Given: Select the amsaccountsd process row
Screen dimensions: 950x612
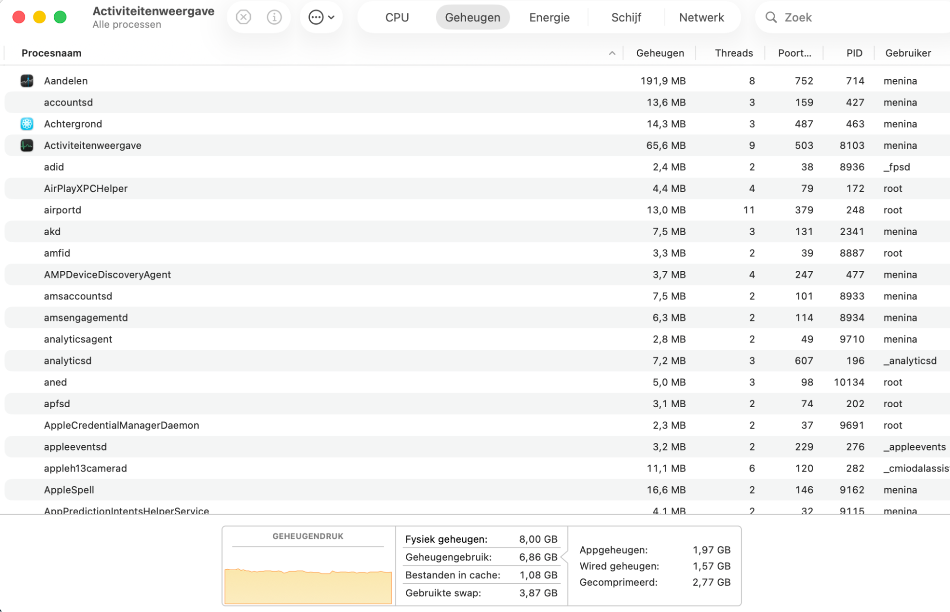Looking at the screenshot, I should (x=477, y=296).
